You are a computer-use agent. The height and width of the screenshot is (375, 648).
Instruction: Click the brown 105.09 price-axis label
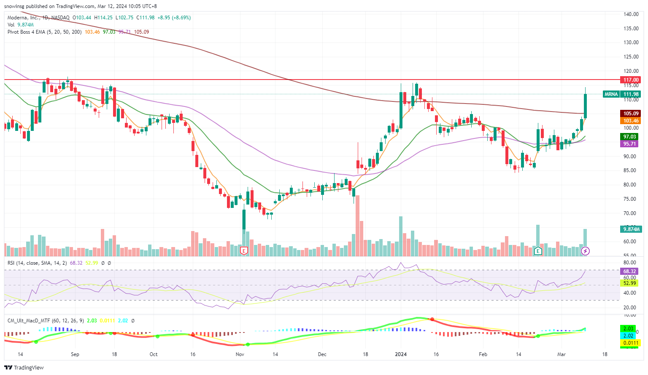(631, 114)
